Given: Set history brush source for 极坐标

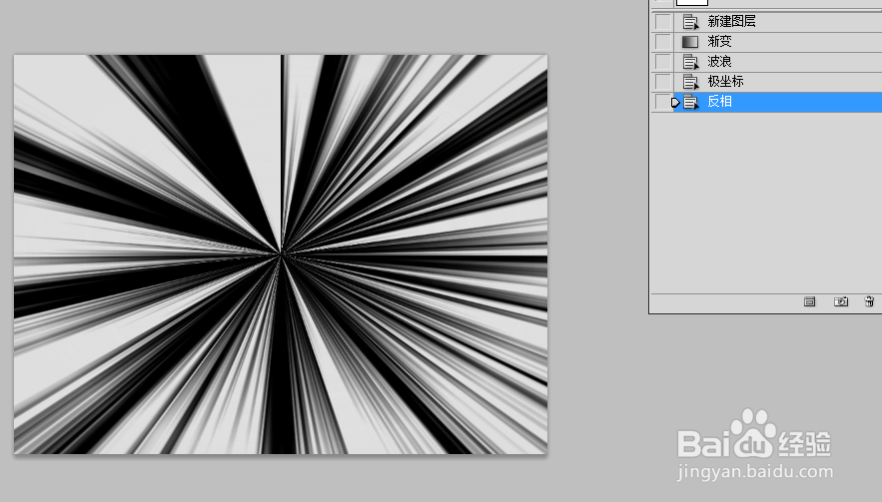Looking at the screenshot, I should click(663, 82).
